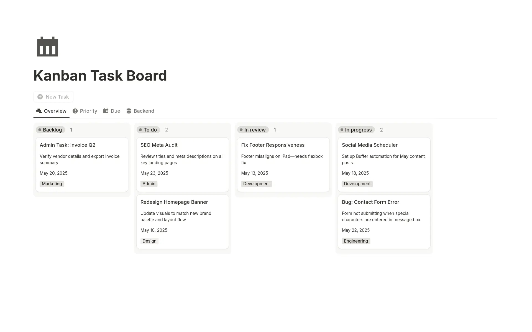532x332 pixels.
Task: Click the In progress colored status dot
Action: (x=342, y=130)
